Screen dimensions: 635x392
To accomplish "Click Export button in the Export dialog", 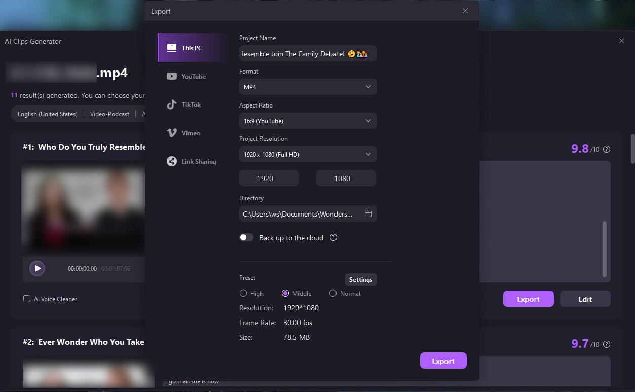I will tap(443, 361).
